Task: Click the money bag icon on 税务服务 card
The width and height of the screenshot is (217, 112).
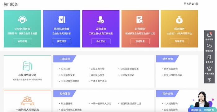Action: click(179, 20)
